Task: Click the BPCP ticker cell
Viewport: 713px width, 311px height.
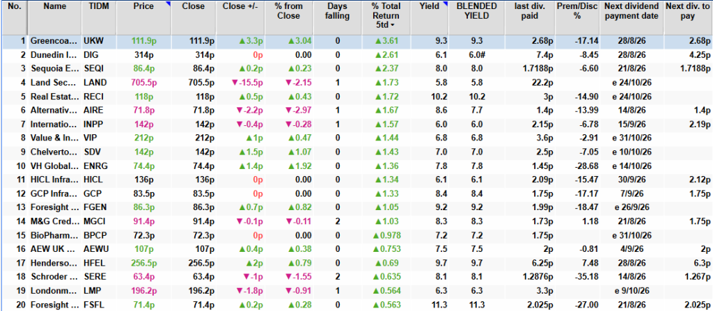Action: 95,235
